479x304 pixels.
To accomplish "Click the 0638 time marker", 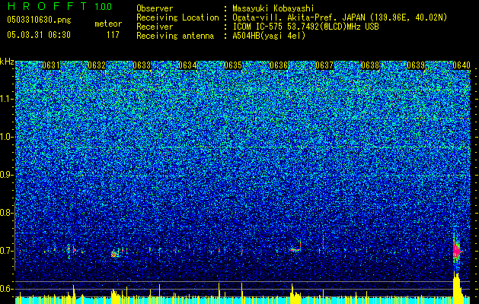I will pos(370,65).
